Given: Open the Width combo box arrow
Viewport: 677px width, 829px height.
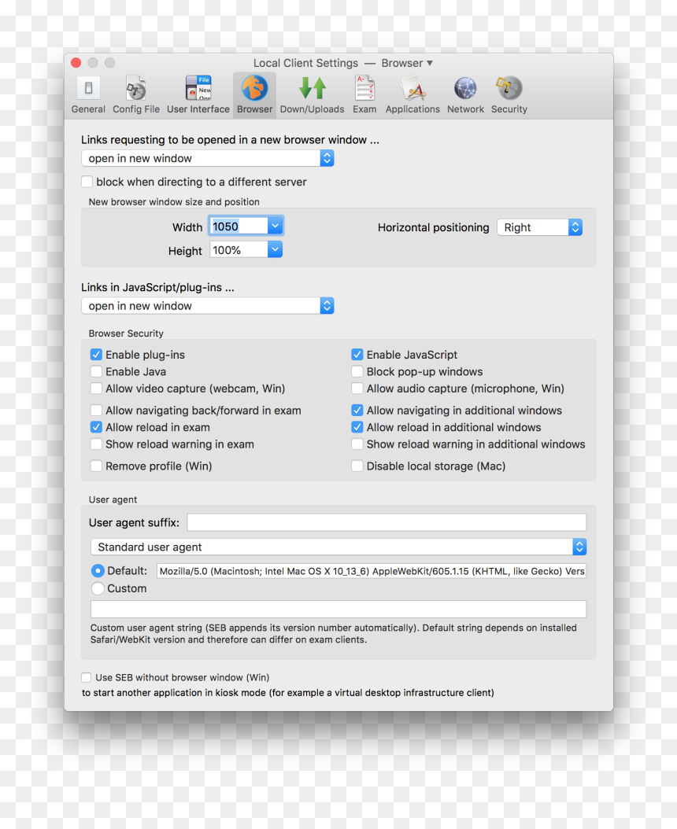Looking at the screenshot, I should coord(275,227).
